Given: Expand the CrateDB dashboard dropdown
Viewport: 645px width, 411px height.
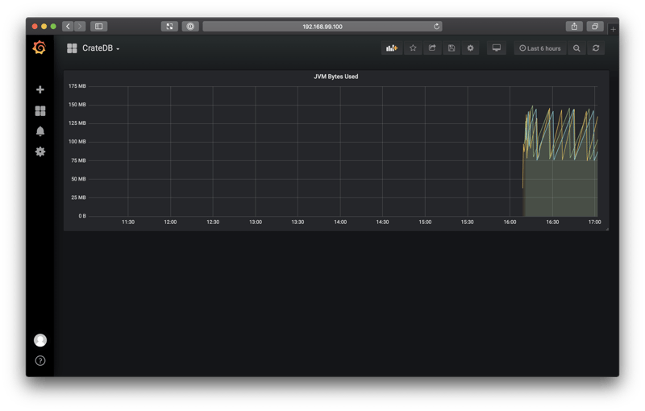Looking at the screenshot, I should [101, 48].
